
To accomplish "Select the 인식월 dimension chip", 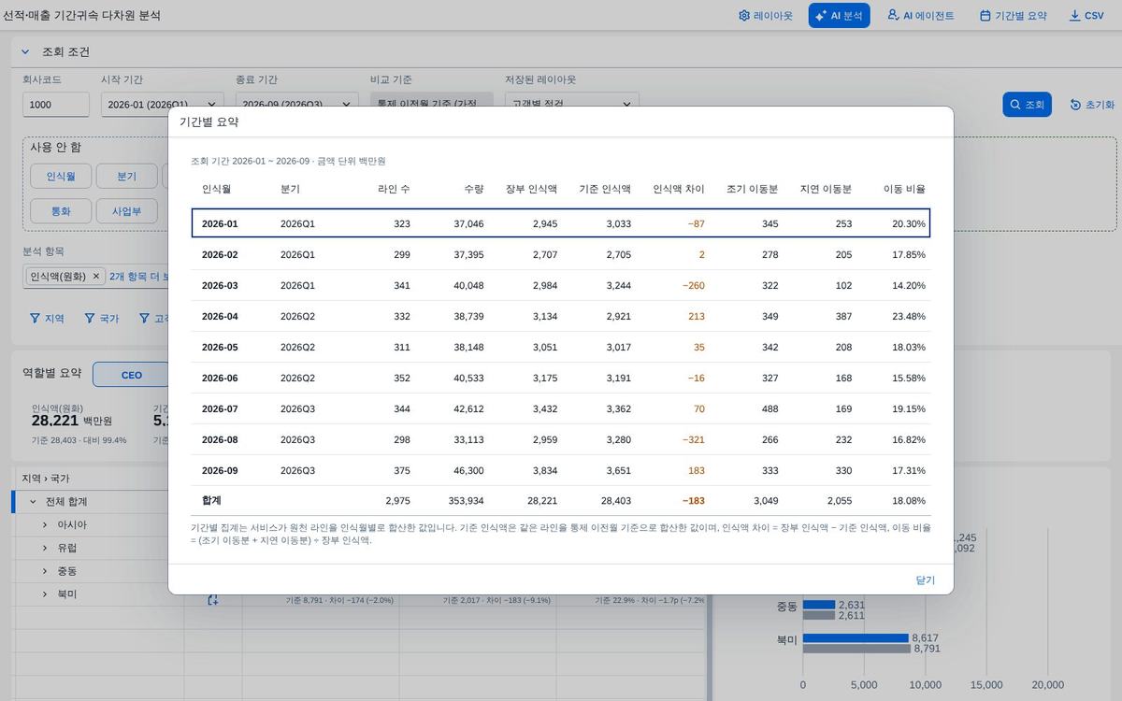I will 61,177.
